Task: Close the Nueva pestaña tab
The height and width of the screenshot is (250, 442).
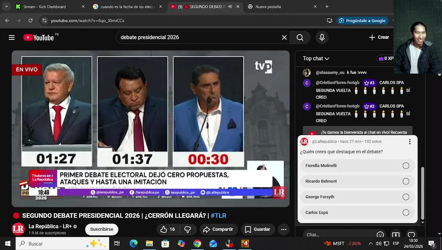Action: (x=315, y=7)
